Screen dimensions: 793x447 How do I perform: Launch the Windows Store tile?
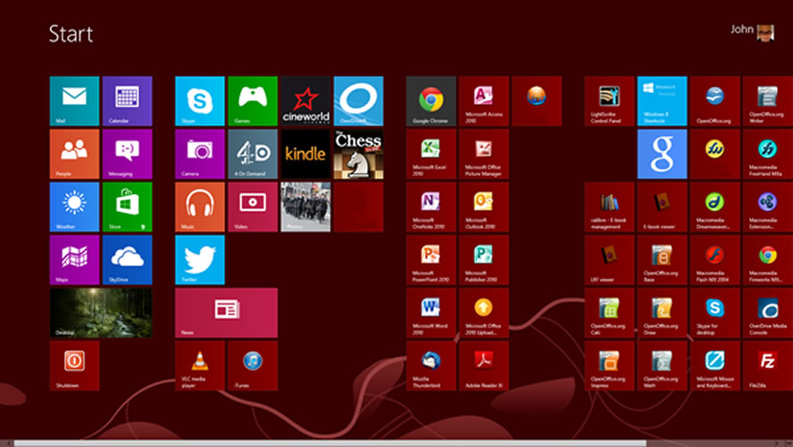tap(127, 207)
